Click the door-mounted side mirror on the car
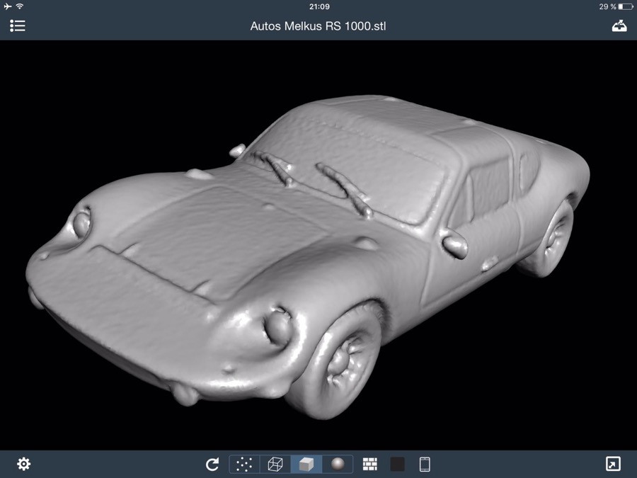 (x=454, y=243)
